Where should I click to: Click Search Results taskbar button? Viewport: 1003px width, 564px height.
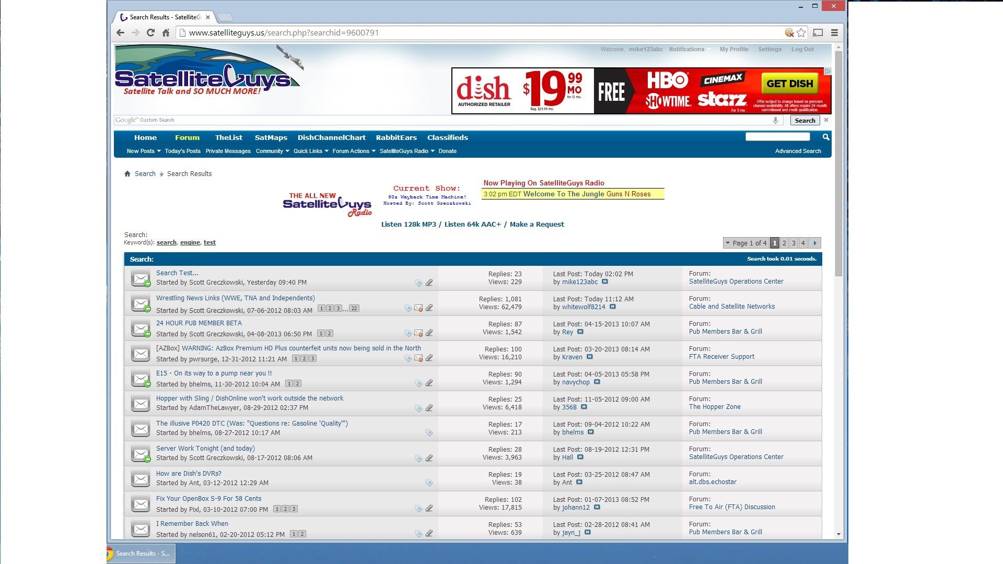click(x=141, y=554)
